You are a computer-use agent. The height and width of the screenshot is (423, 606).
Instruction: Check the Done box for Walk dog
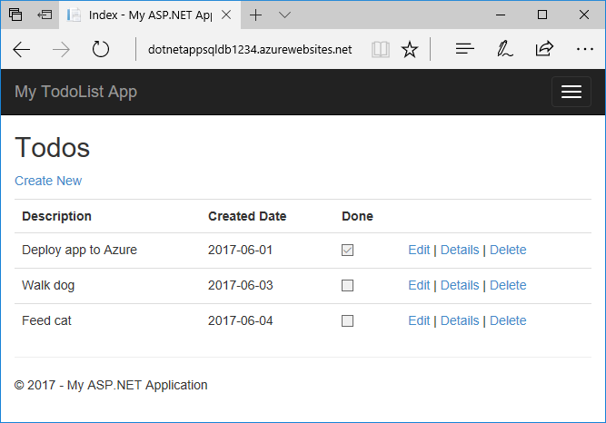[347, 285]
